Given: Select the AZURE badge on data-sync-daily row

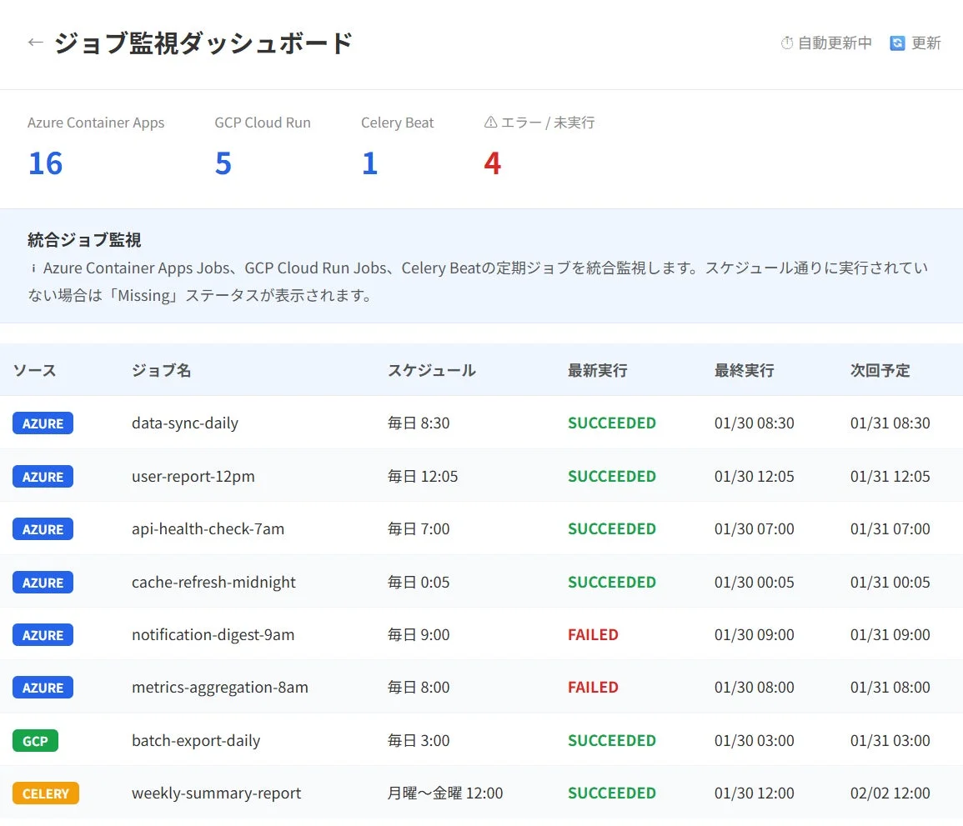Looking at the screenshot, I should point(43,423).
